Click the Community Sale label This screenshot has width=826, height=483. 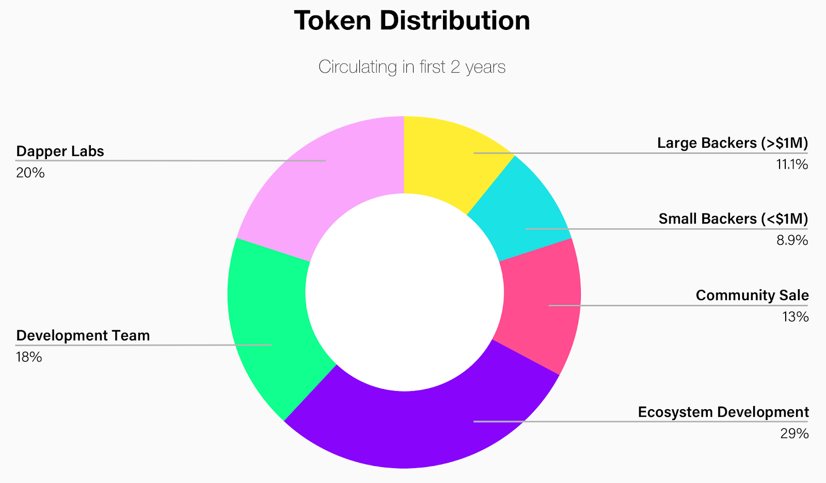point(752,295)
